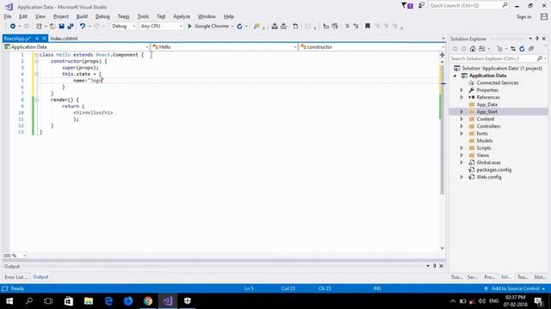551x309 pixels.
Task: Undo the last edit via toolbar
Action: pos(83,27)
